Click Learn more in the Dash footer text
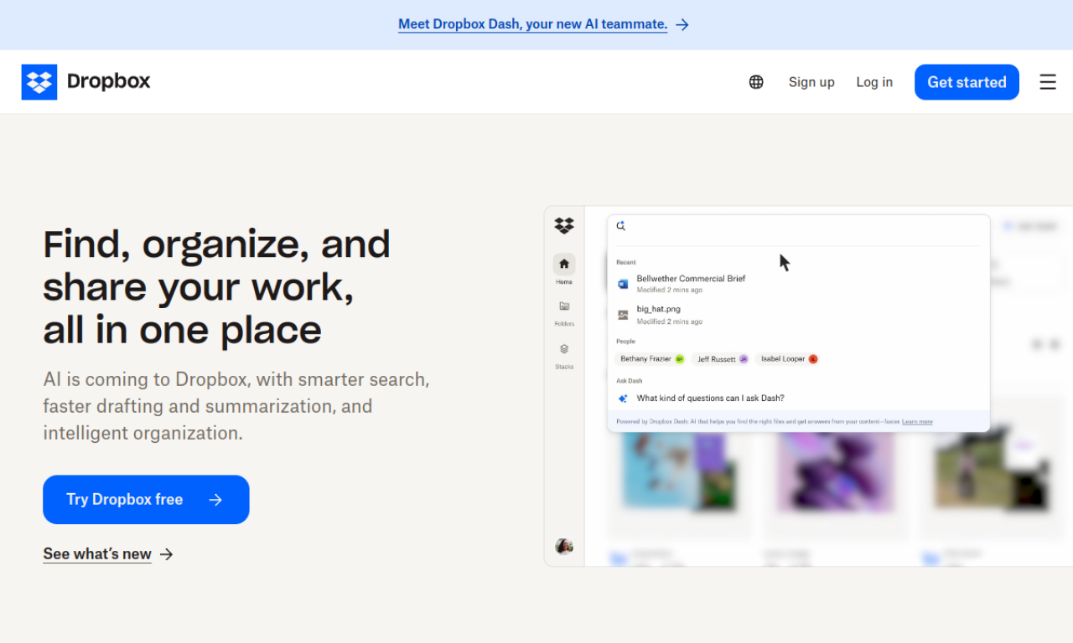This screenshot has width=1073, height=643. tap(917, 421)
